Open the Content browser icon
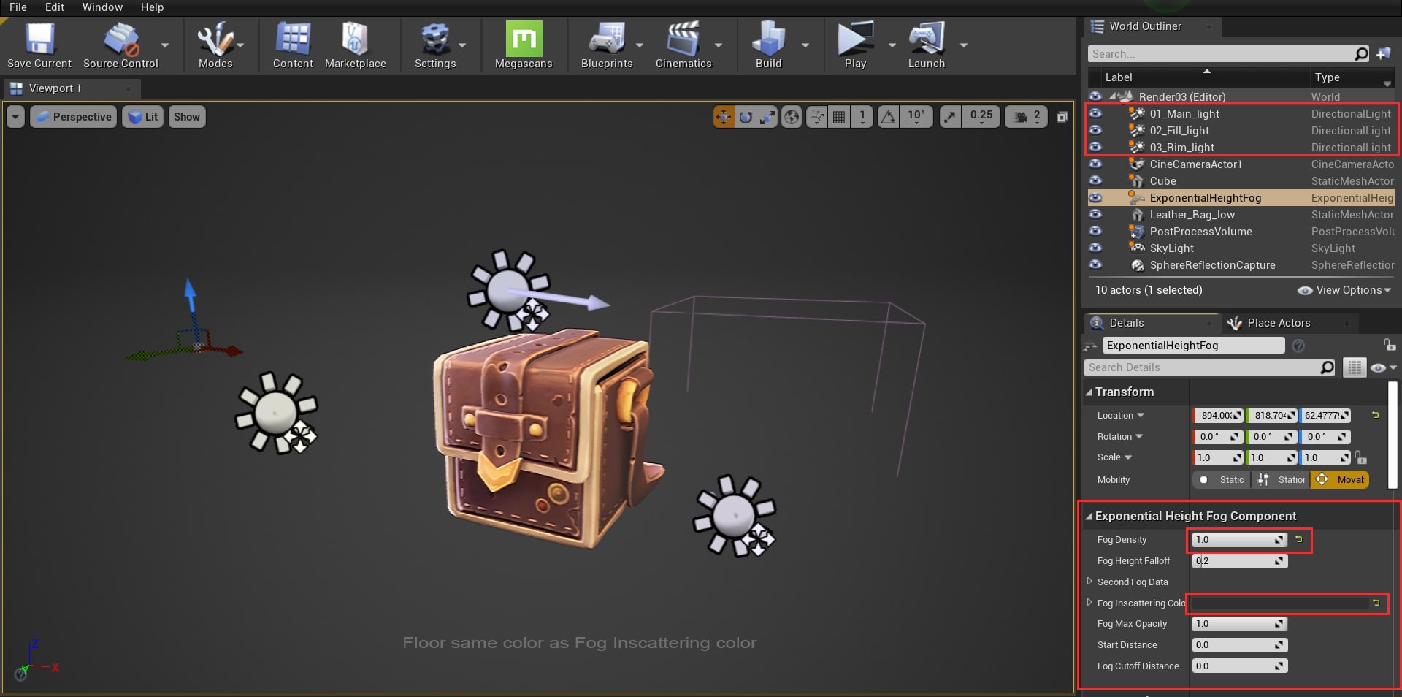 [x=293, y=40]
